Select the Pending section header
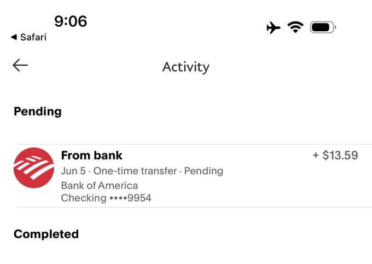Screen dimensions: 372x264 point(38,111)
